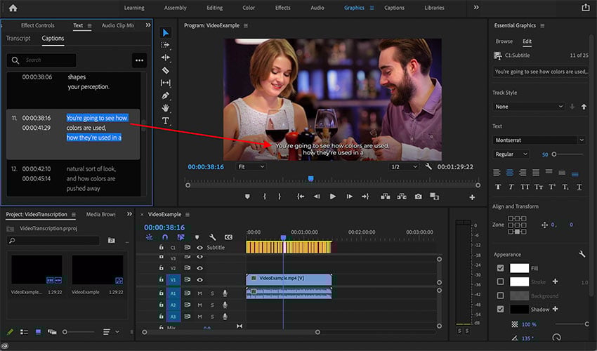The height and width of the screenshot is (351, 597).
Task: Expand the Fit zoom level dropdown
Action: click(x=251, y=167)
